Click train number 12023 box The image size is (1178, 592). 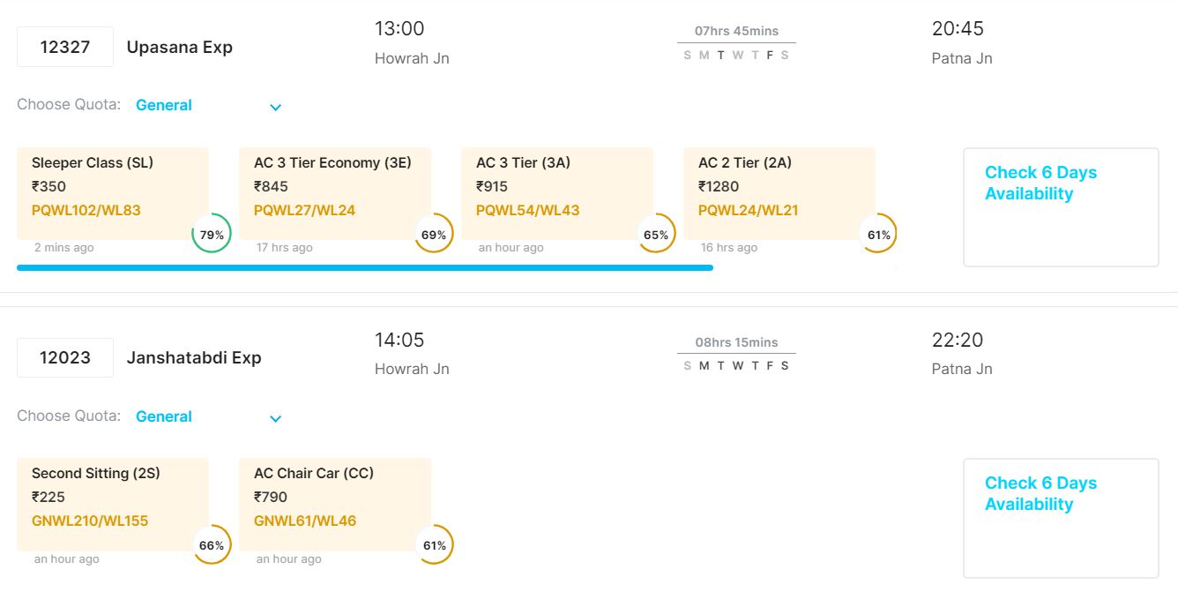[x=65, y=357]
